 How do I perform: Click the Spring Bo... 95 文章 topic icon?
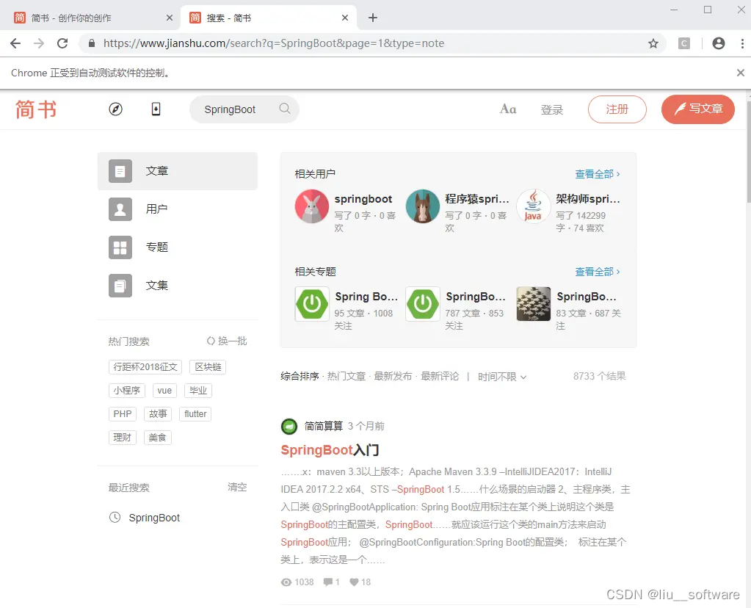312,304
